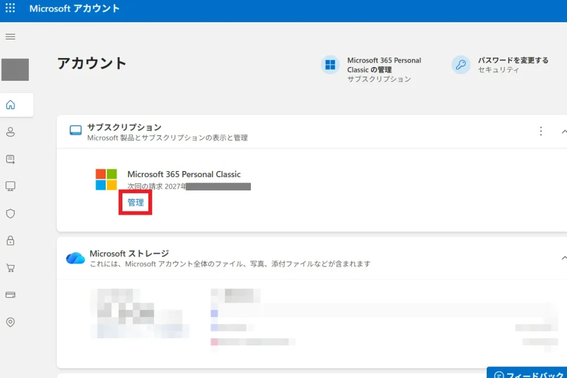Open the Subscriptions list sidebar icon
Viewport: 567px width, 378px height.
(x=11, y=159)
